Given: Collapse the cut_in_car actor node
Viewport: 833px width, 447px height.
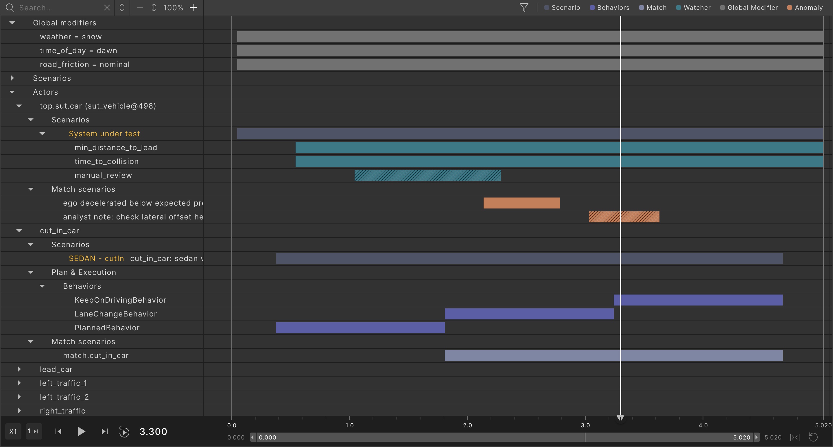Looking at the screenshot, I should click(x=19, y=231).
